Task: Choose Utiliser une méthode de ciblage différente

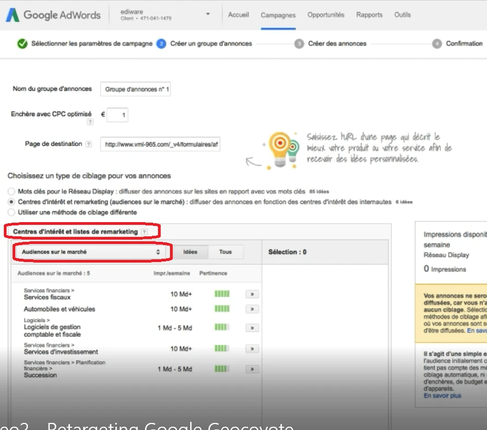Action: (x=11, y=212)
